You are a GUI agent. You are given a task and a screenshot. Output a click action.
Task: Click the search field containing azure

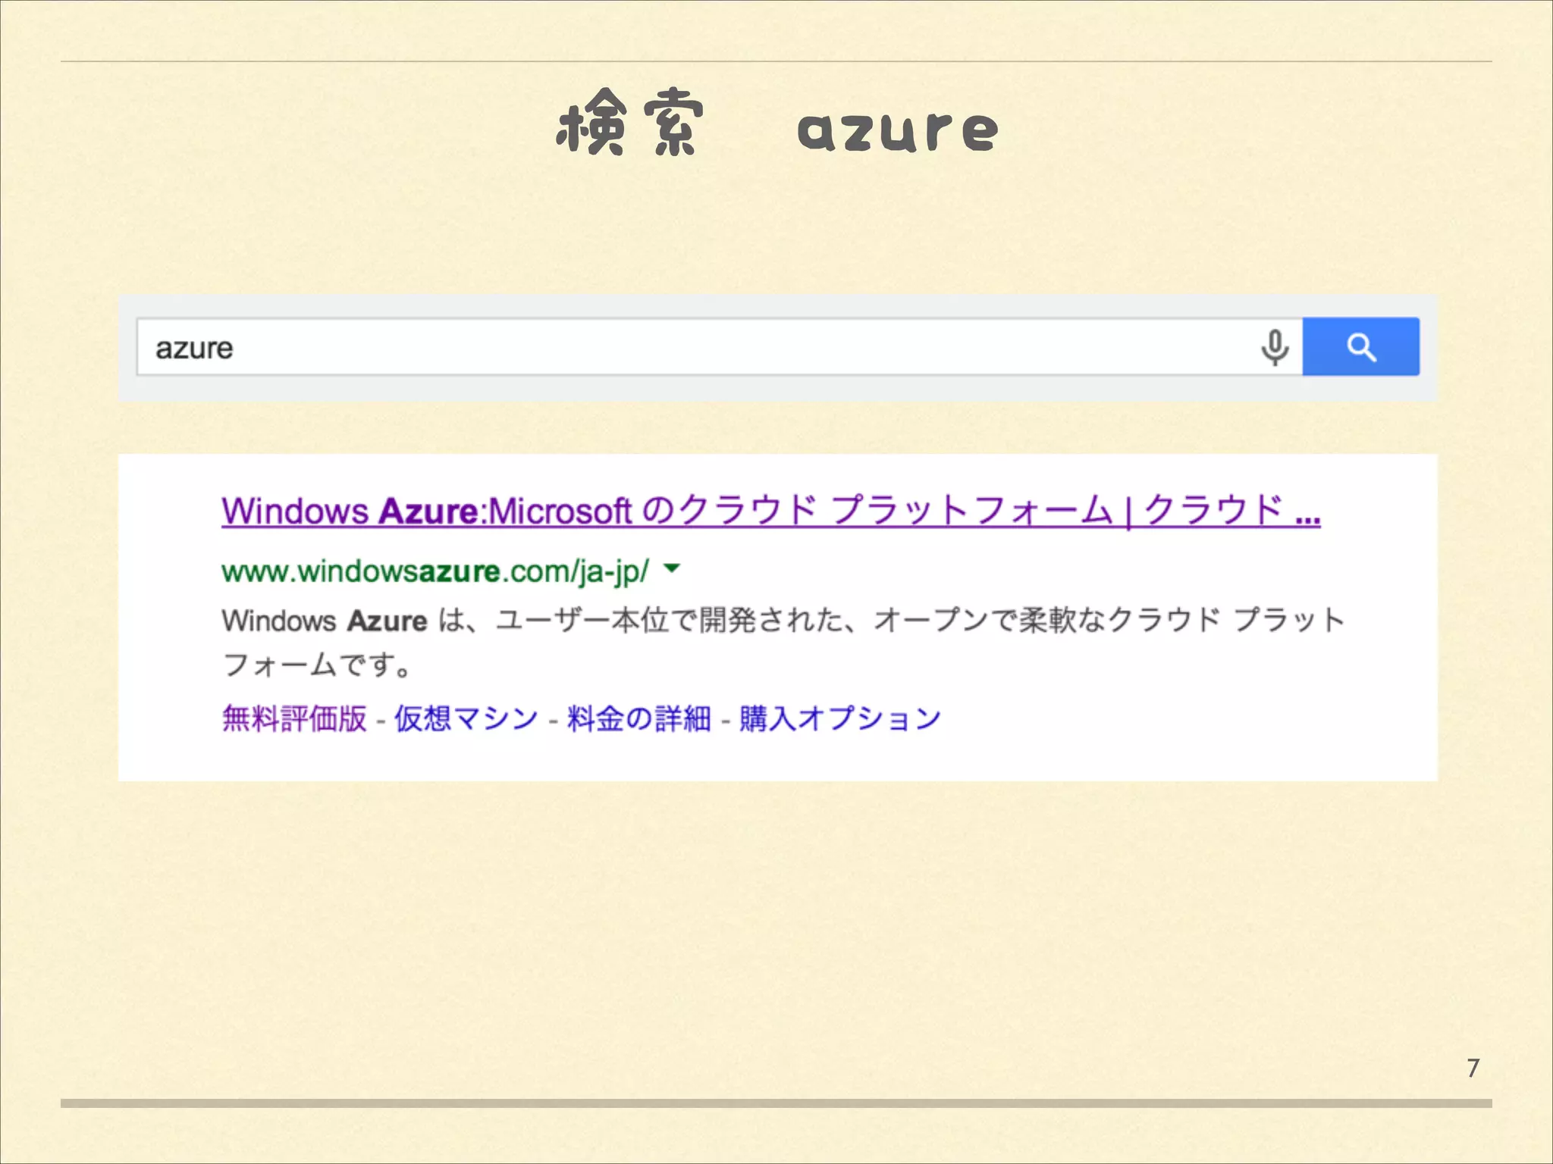[719, 347]
